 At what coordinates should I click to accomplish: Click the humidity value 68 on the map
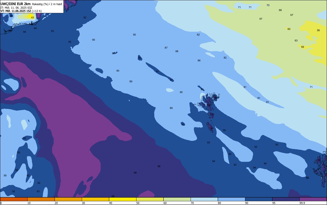tap(280, 10)
